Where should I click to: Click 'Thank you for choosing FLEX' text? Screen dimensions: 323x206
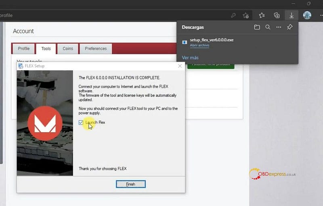coord(103,169)
